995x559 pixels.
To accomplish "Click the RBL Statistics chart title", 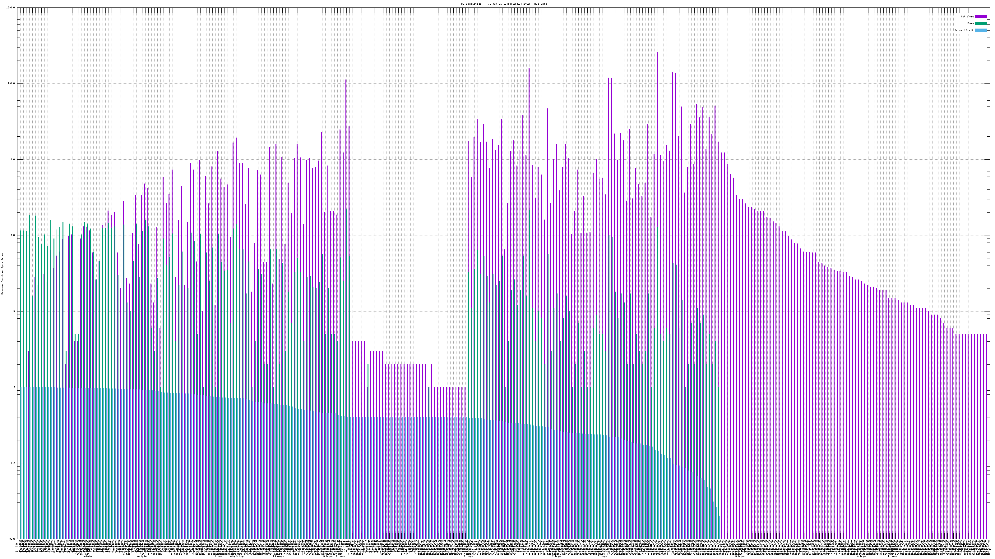I will click(x=503, y=4).
